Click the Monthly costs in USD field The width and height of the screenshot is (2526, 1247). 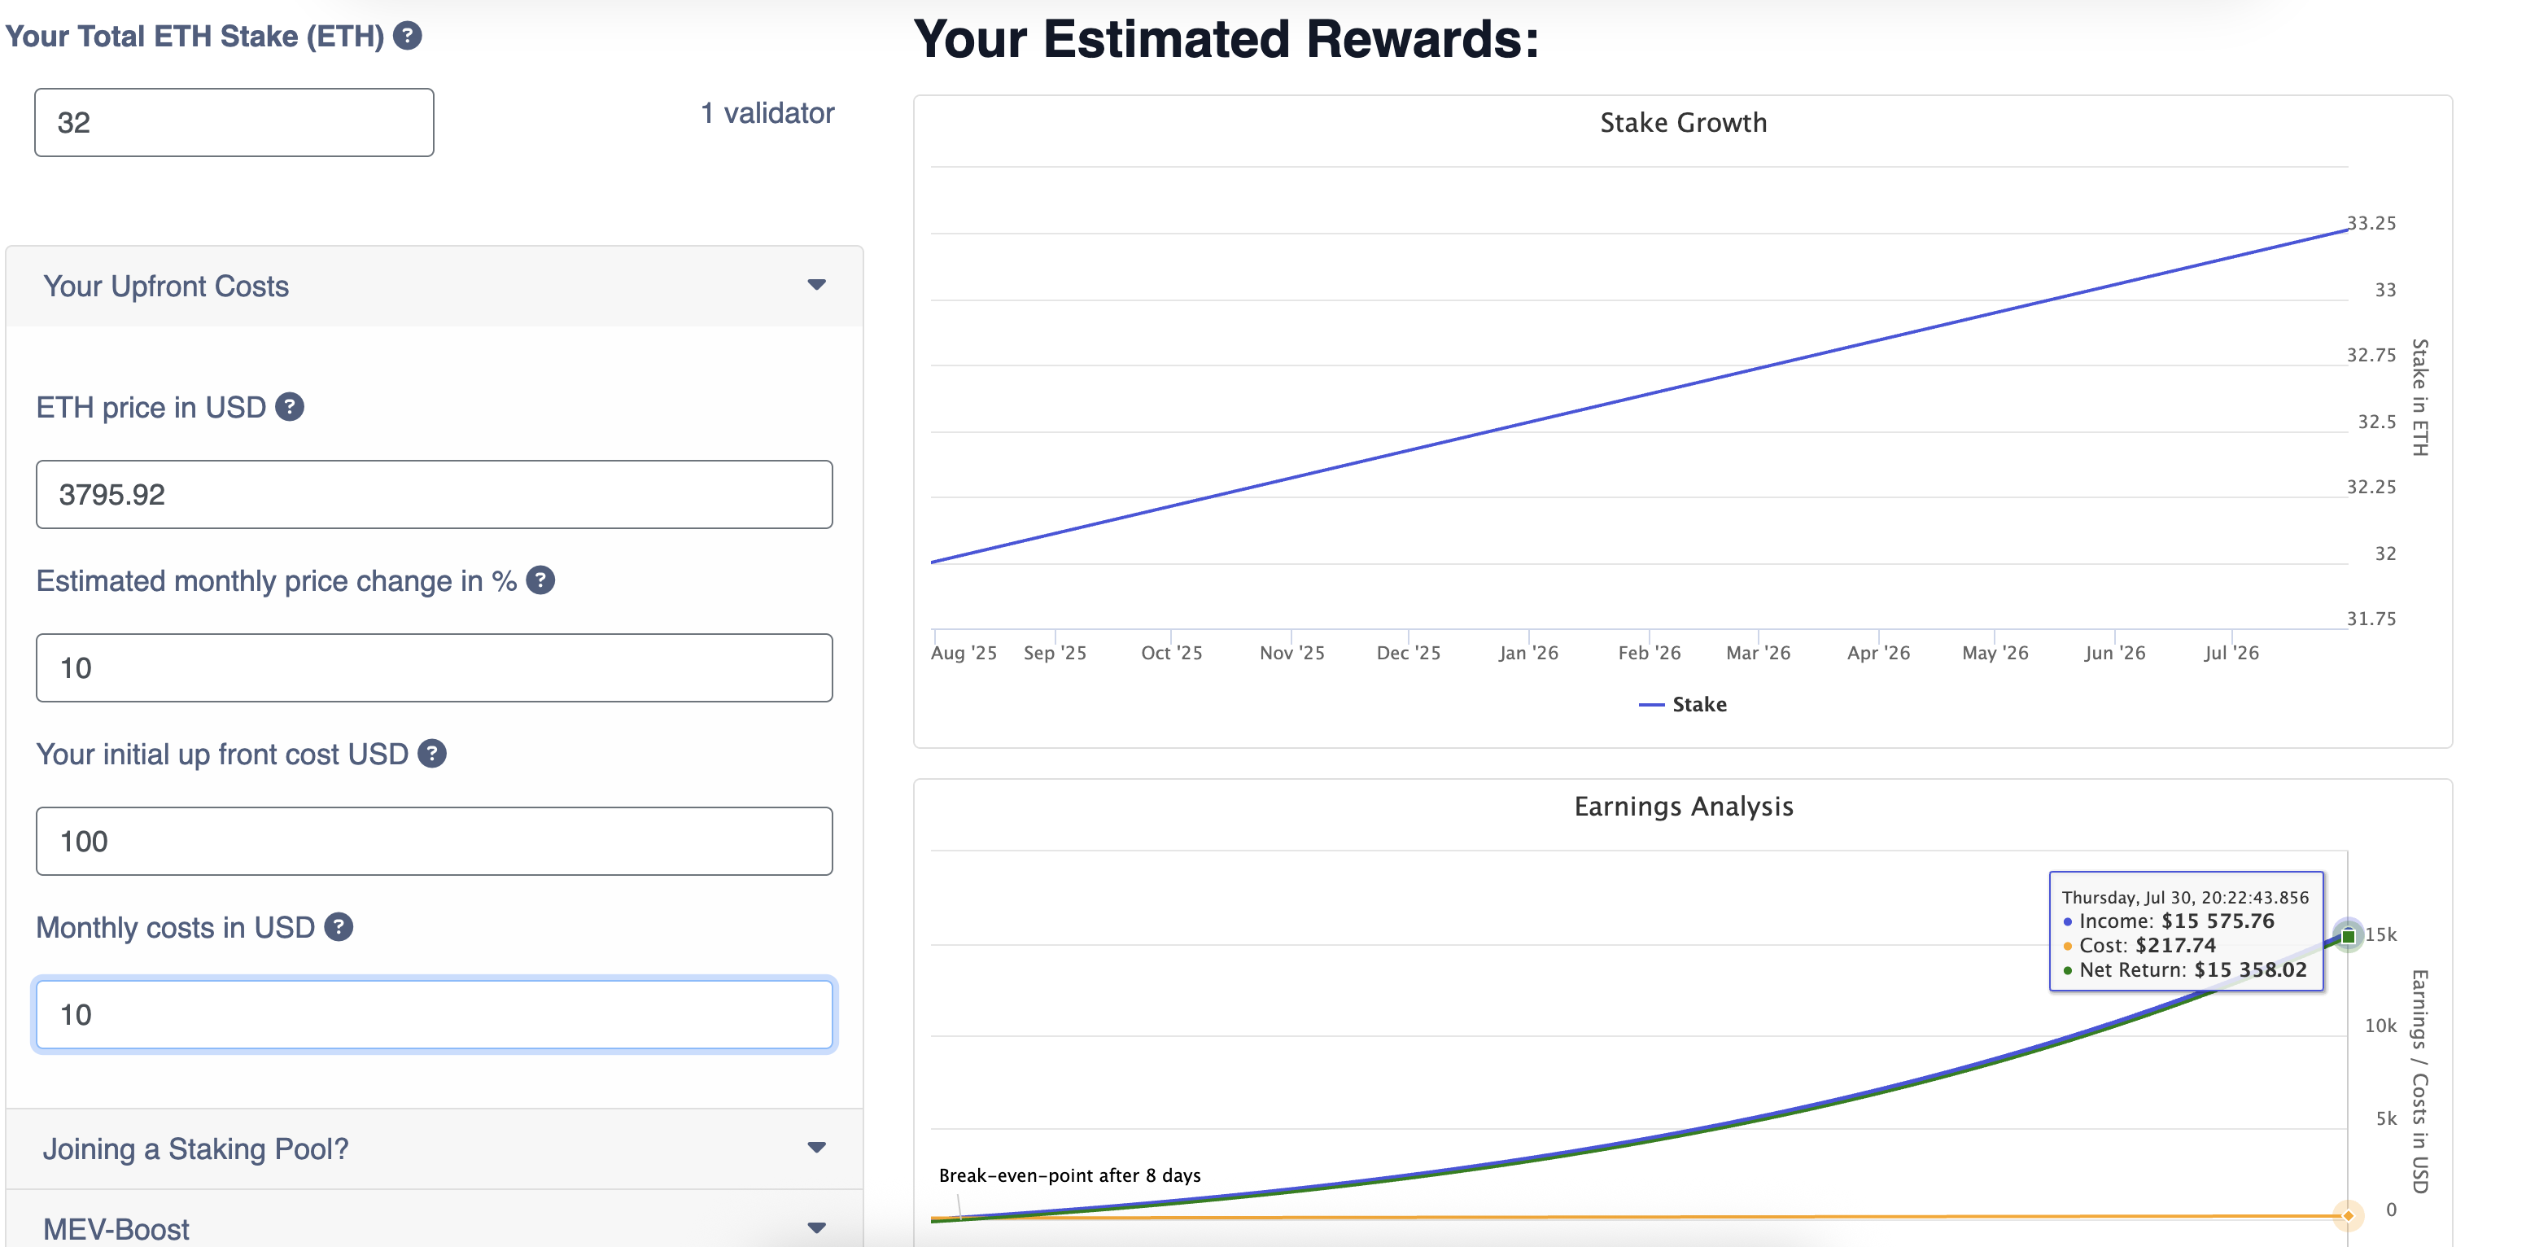click(x=434, y=1014)
